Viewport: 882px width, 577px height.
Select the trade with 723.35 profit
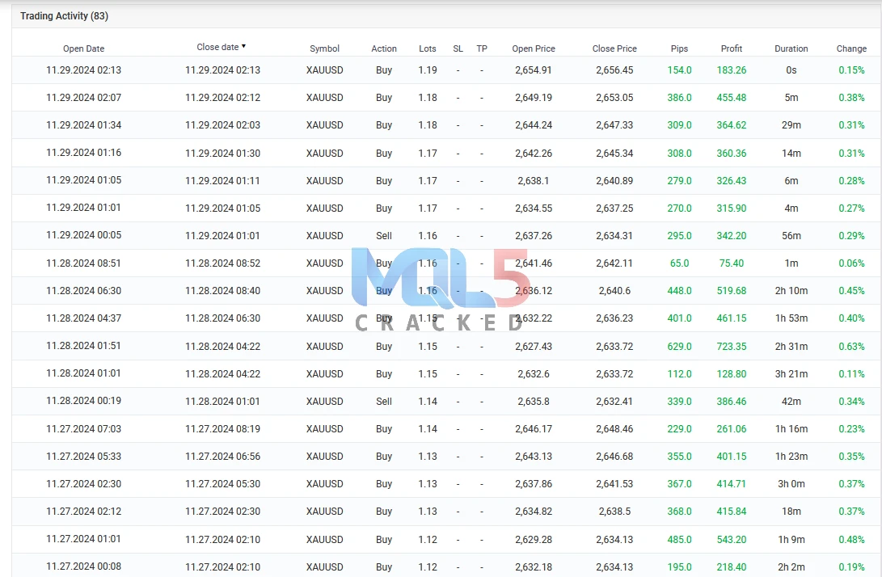(732, 346)
